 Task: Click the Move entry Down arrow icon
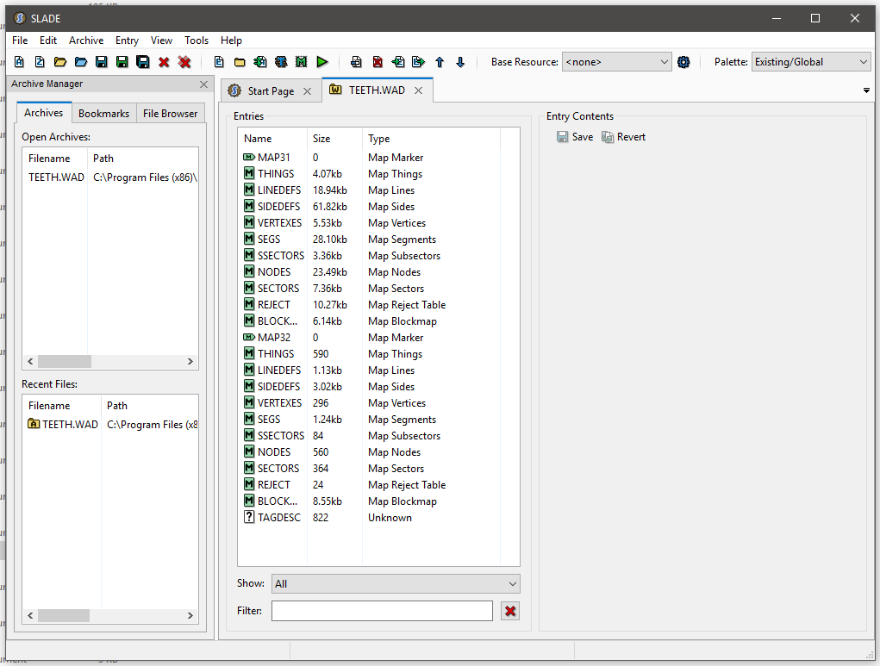pos(460,62)
